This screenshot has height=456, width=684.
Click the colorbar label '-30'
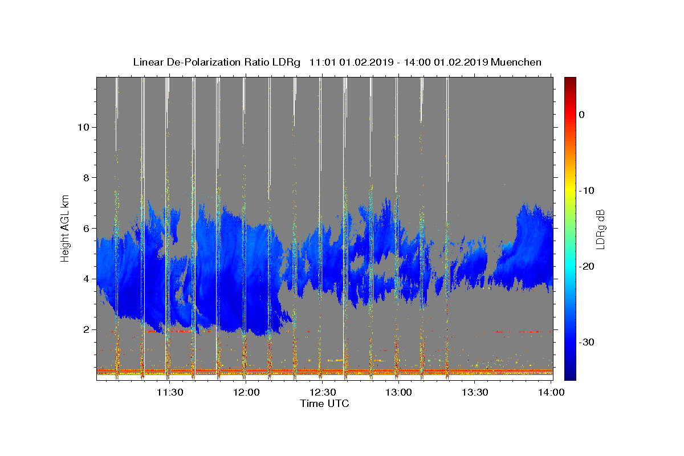coord(587,342)
